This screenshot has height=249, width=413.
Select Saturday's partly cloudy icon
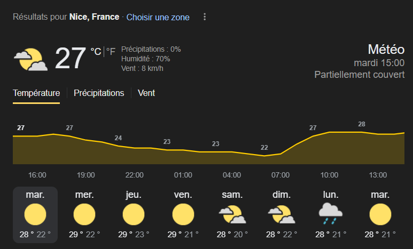click(x=232, y=214)
